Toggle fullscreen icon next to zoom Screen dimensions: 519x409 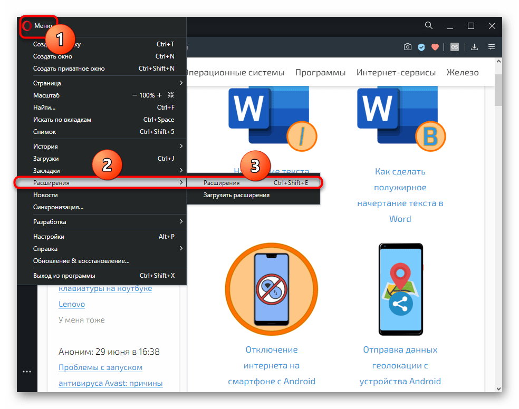pyautogui.click(x=170, y=95)
